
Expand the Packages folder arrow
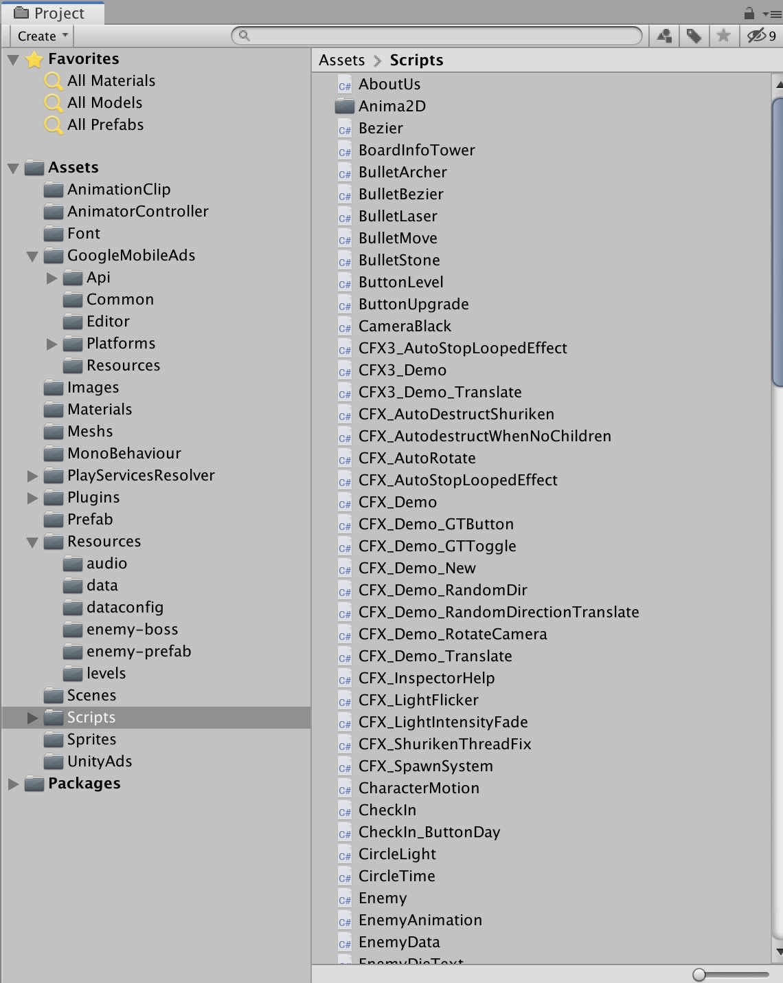(13, 784)
